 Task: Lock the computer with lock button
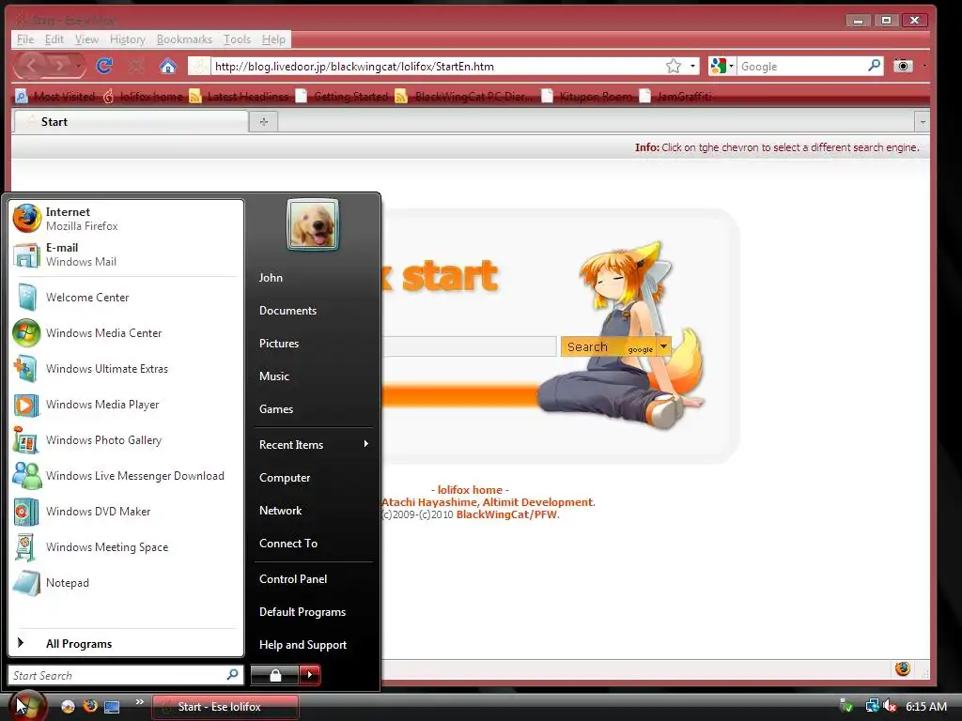(275, 675)
